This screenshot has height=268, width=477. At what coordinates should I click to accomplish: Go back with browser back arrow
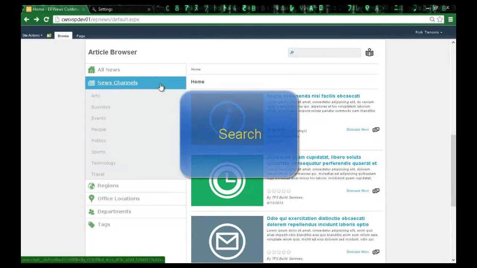[26, 19]
